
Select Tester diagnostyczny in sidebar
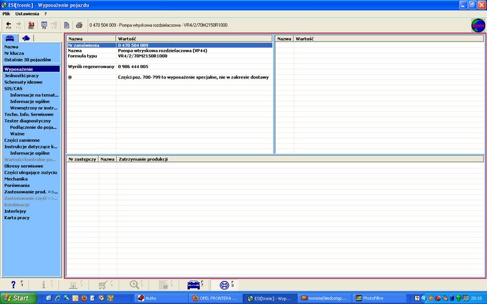pos(27,120)
